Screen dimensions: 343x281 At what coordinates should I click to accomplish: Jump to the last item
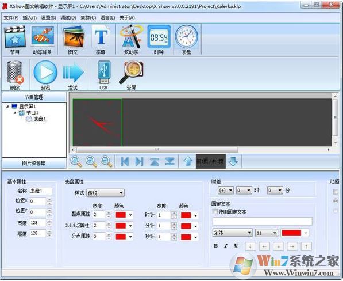coord(140,162)
